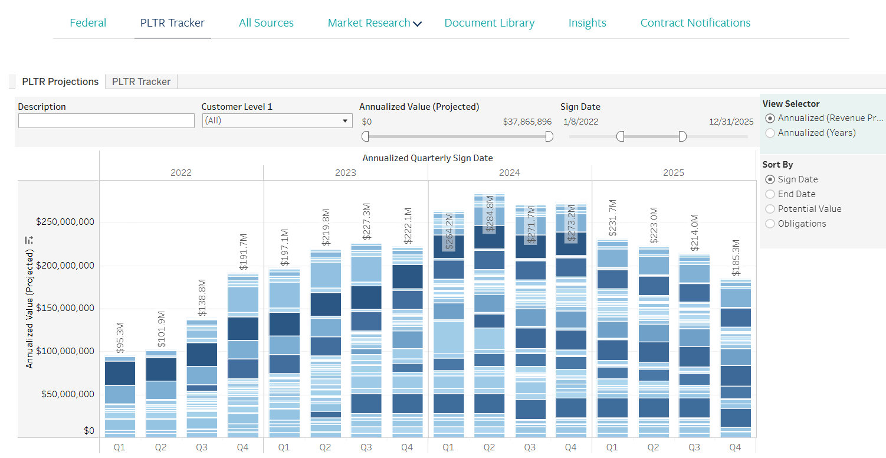This screenshot has height=458, width=886.
Task: Sort by Sign Date
Action: point(792,179)
